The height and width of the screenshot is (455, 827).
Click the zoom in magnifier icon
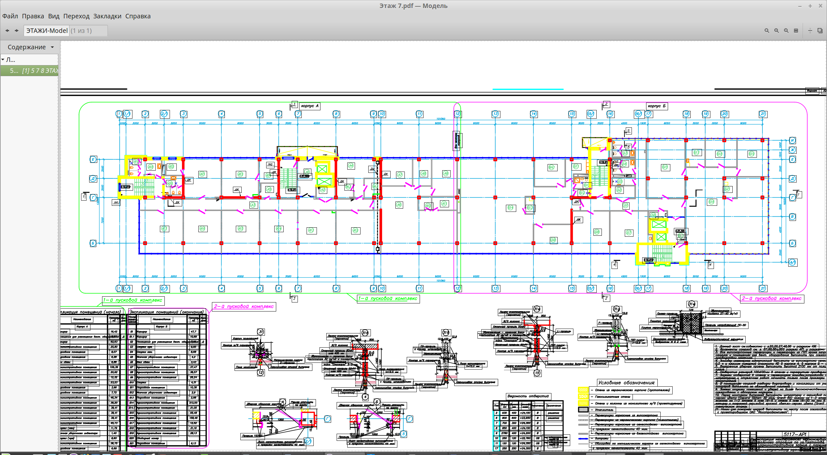pos(777,31)
